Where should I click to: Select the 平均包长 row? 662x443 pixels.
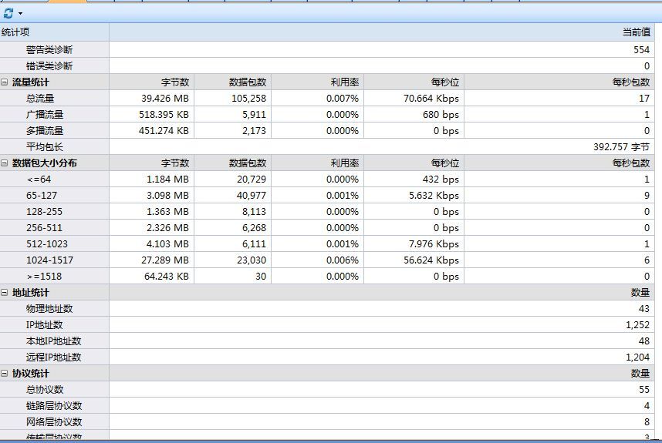coord(45,146)
